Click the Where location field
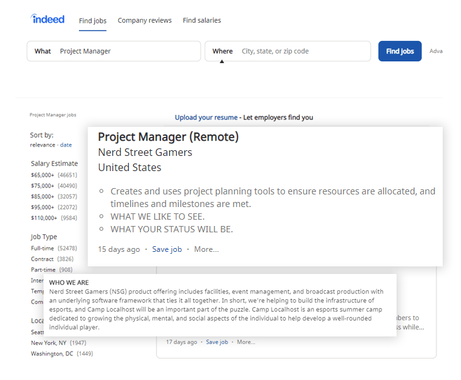 (x=288, y=51)
